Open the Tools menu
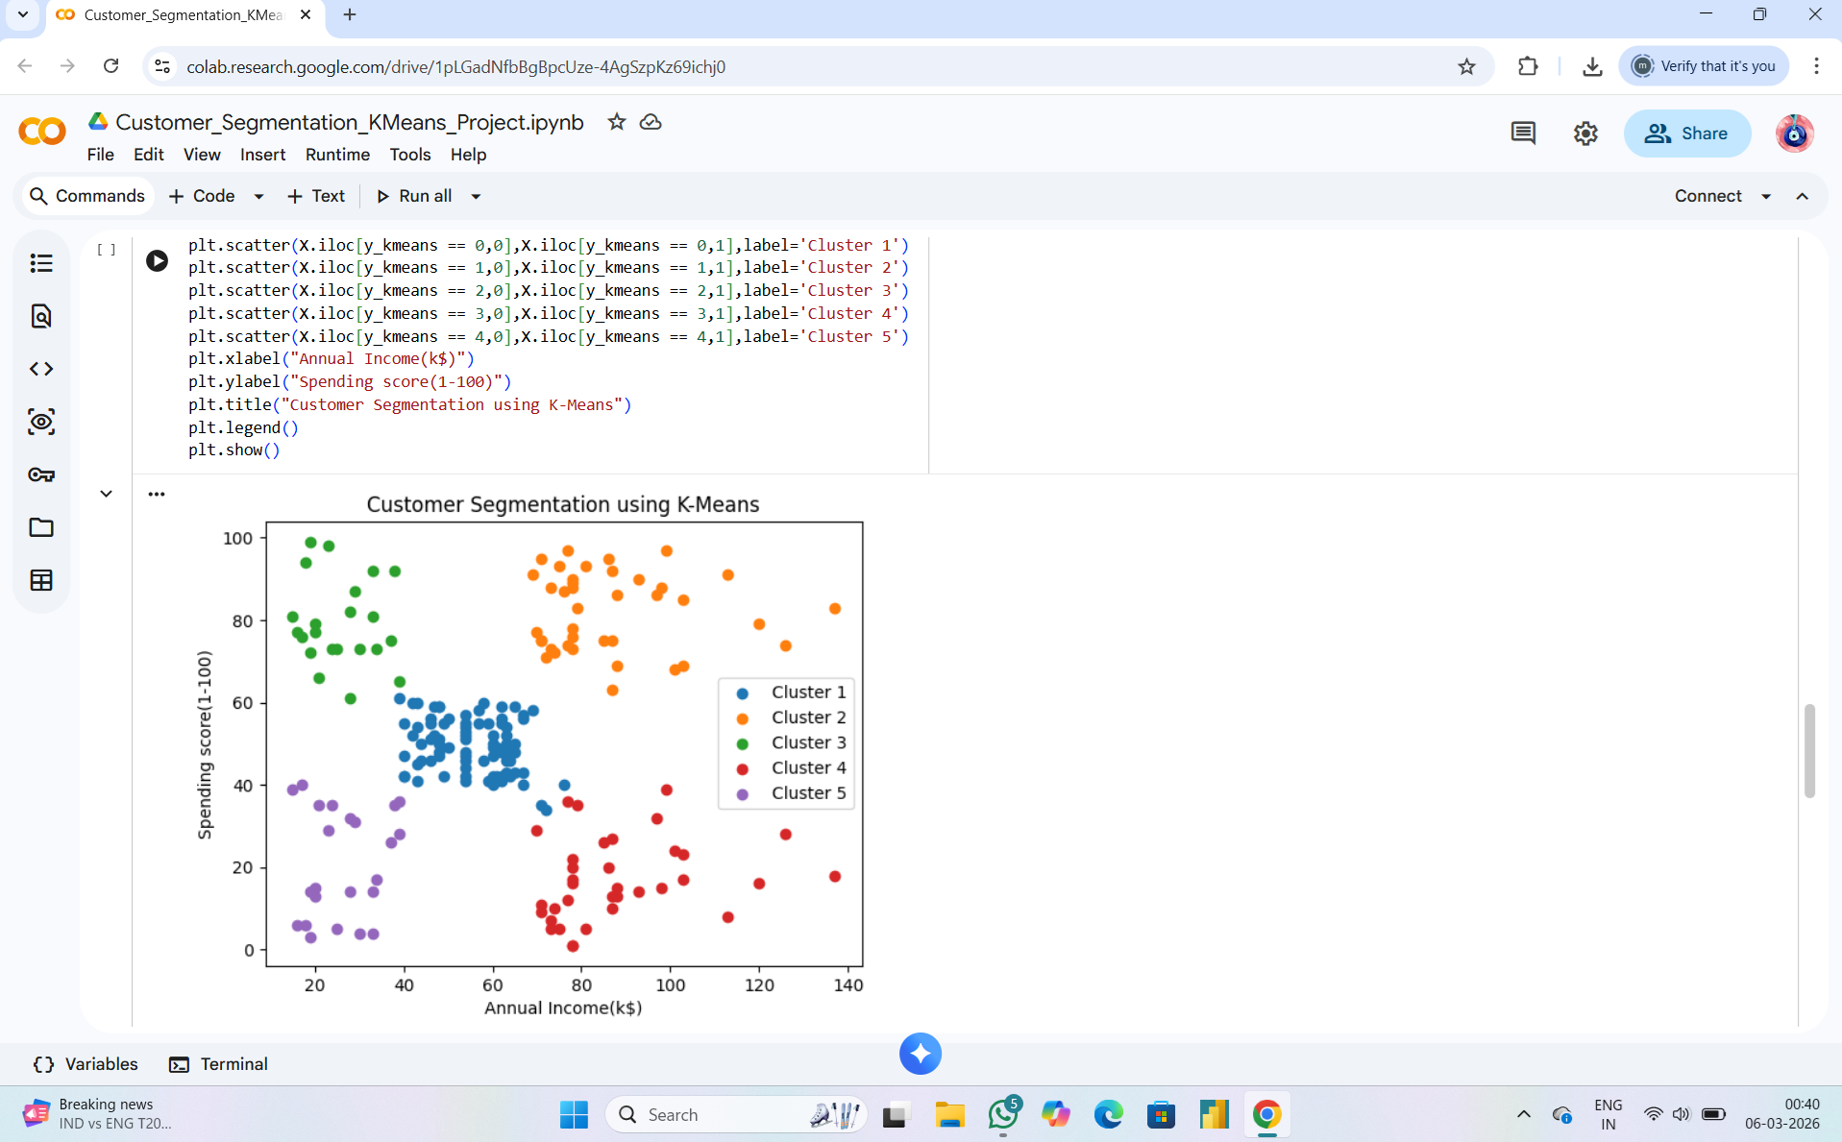Screen dimensions: 1842x1142 (x=409, y=155)
